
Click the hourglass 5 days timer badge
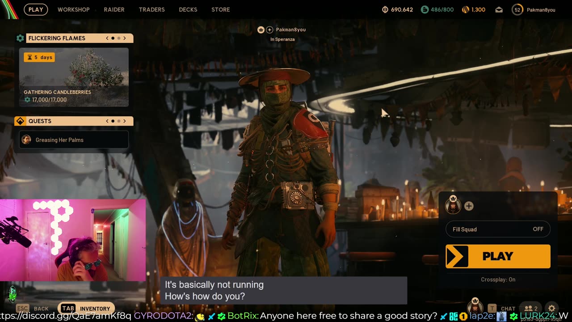click(x=39, y=57)
